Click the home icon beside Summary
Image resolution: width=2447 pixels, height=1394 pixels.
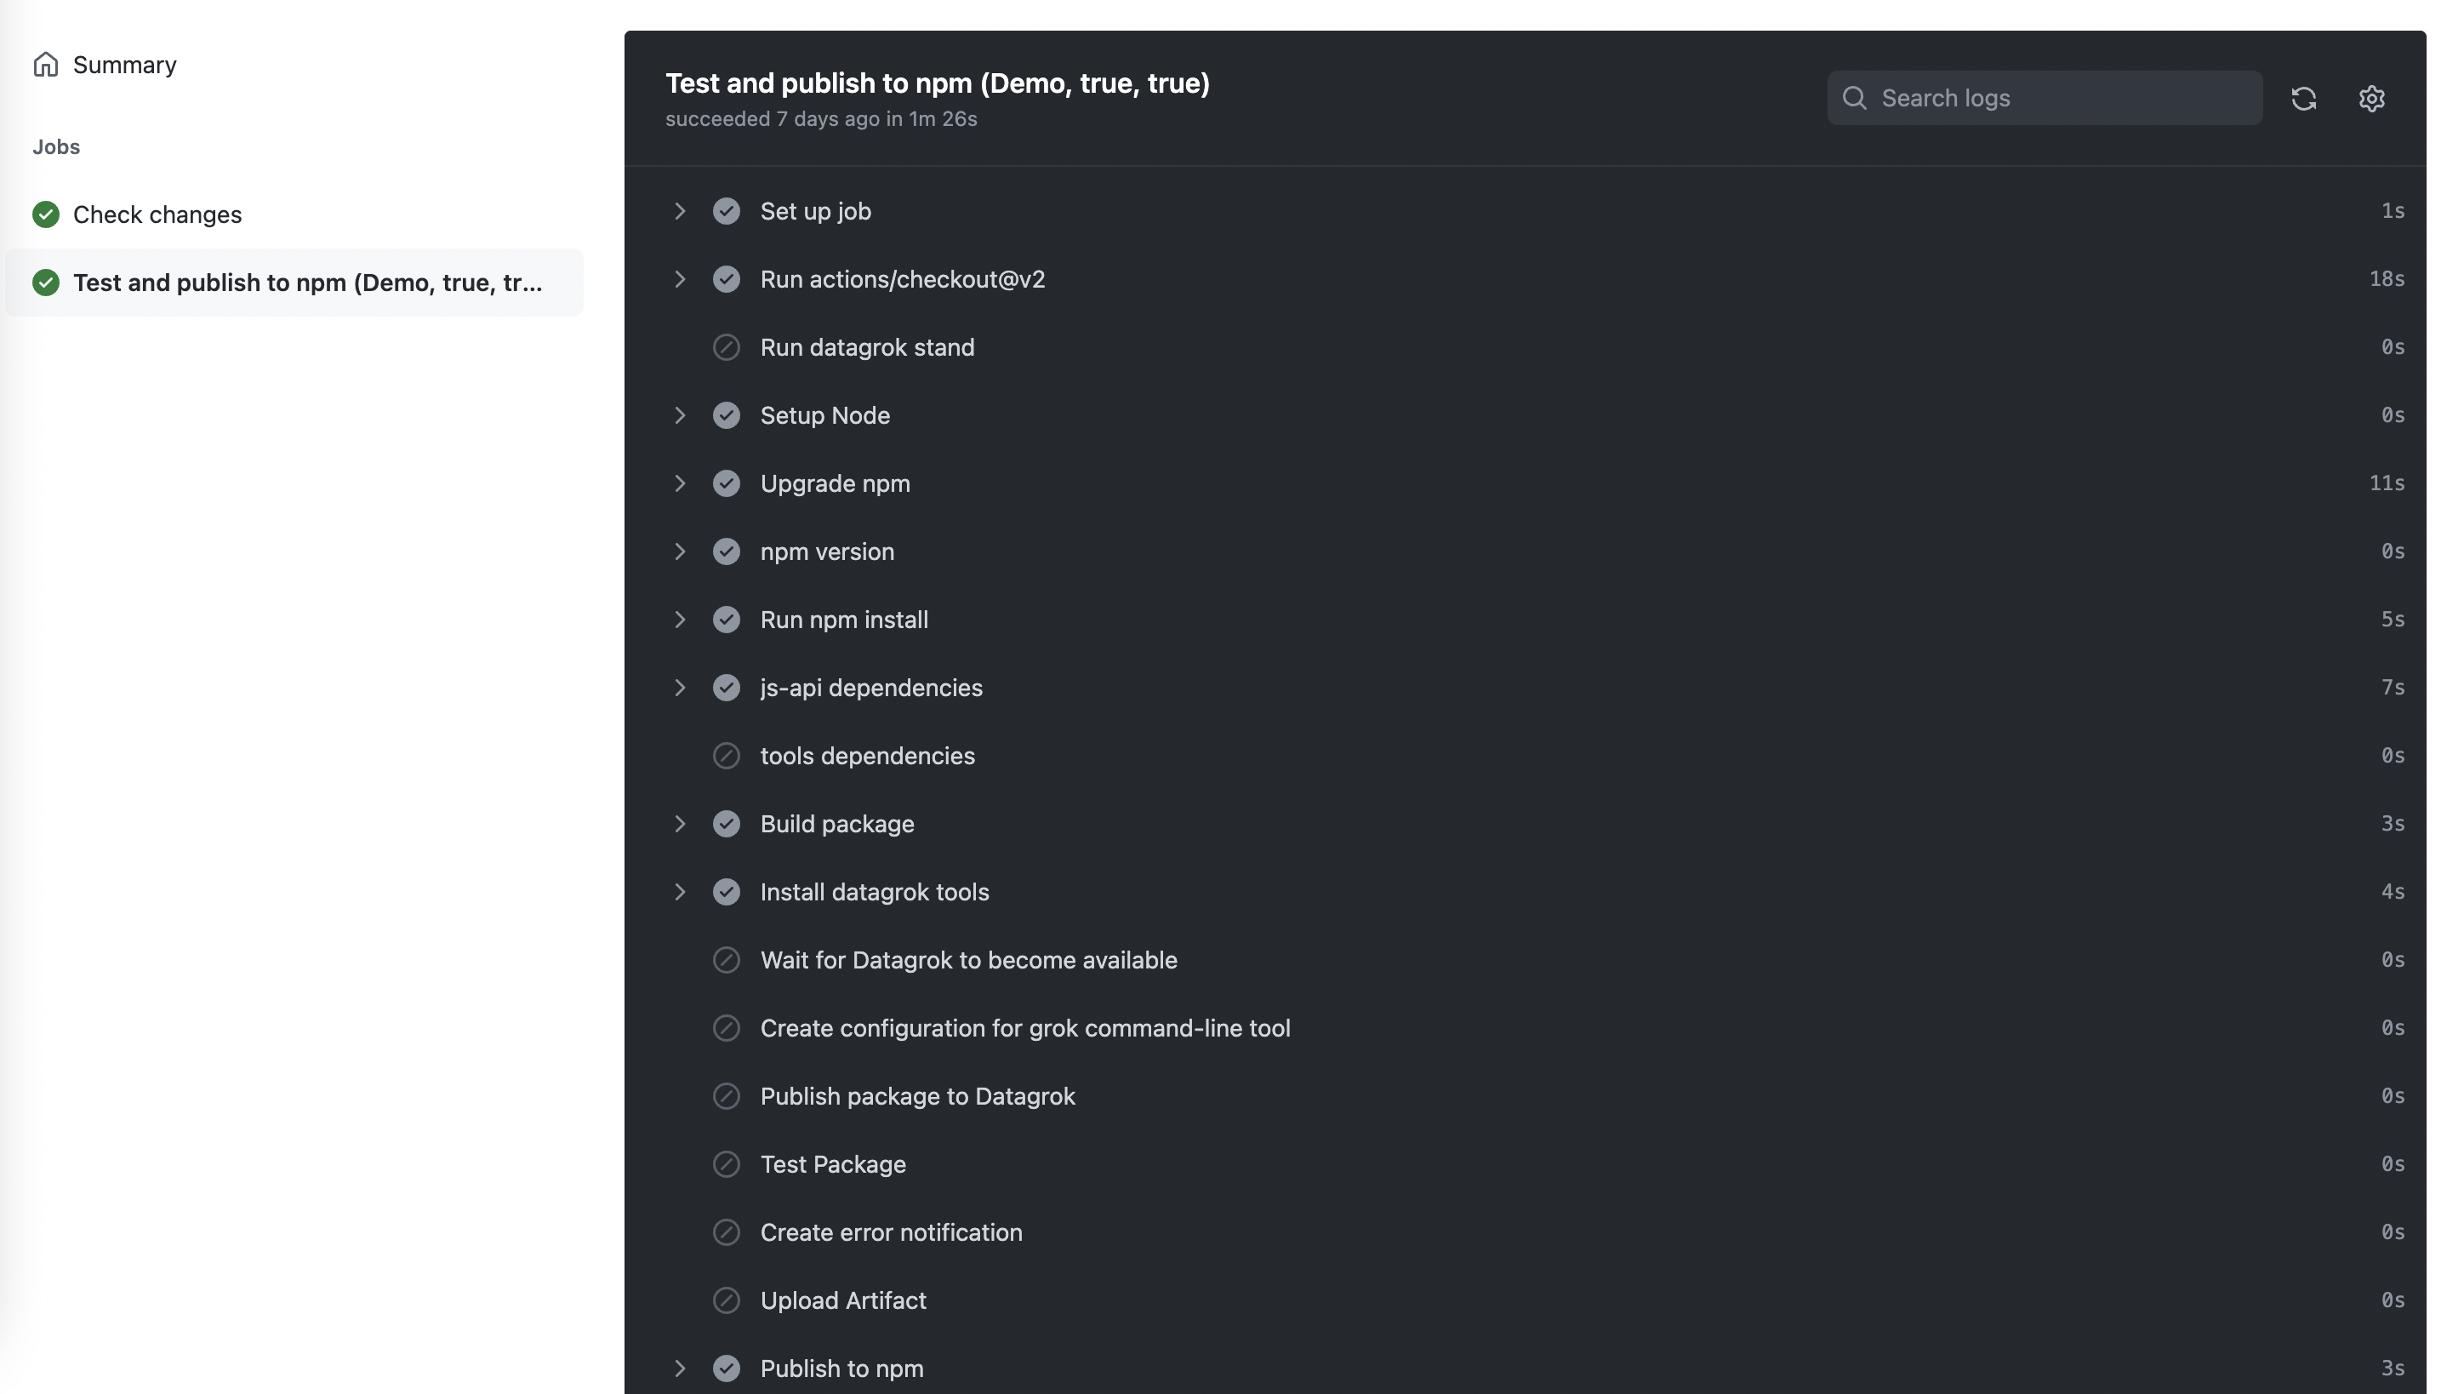click(46, 64)
